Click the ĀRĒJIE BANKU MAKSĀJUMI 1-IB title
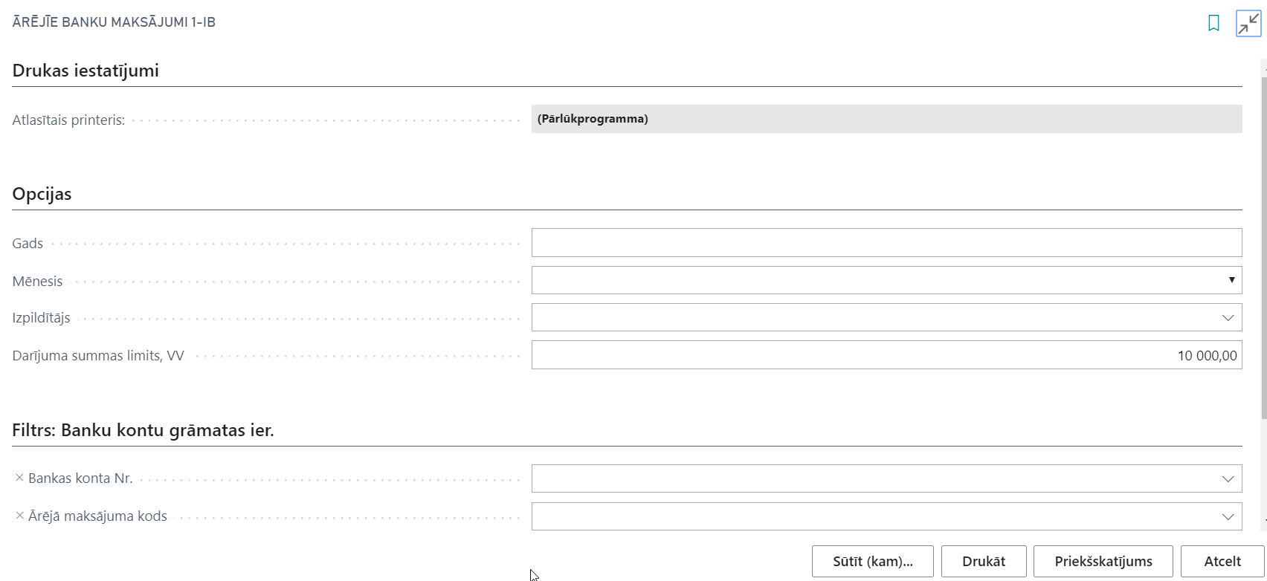Viewport: 1267px width, 581px height. pos(114,22)
